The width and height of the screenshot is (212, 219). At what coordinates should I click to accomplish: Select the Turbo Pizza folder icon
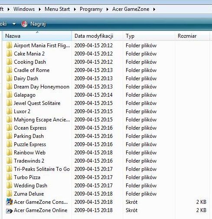tap(9, 177)
